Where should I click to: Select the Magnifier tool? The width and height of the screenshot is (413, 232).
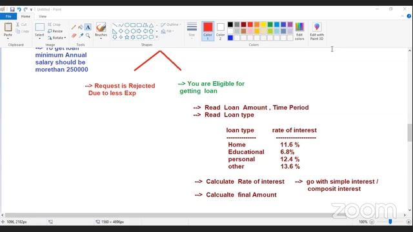(x=88, y=35)
